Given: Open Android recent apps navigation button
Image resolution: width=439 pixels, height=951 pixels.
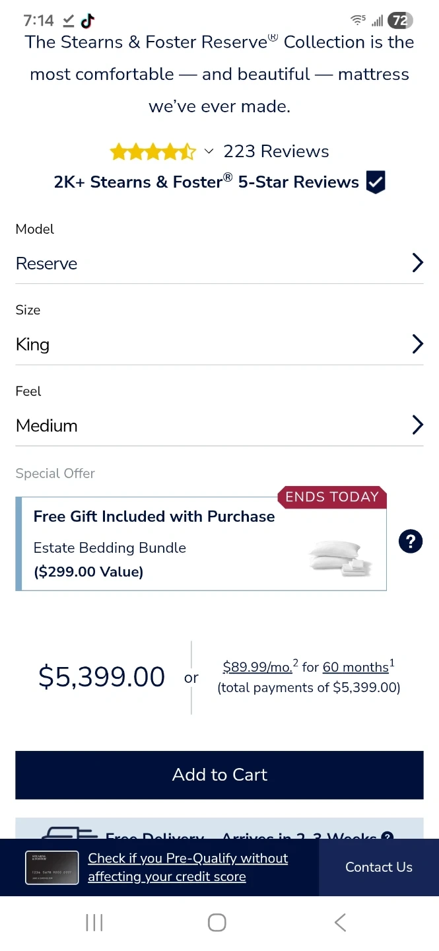Looking at the screenshot, I should click(94, 923).
